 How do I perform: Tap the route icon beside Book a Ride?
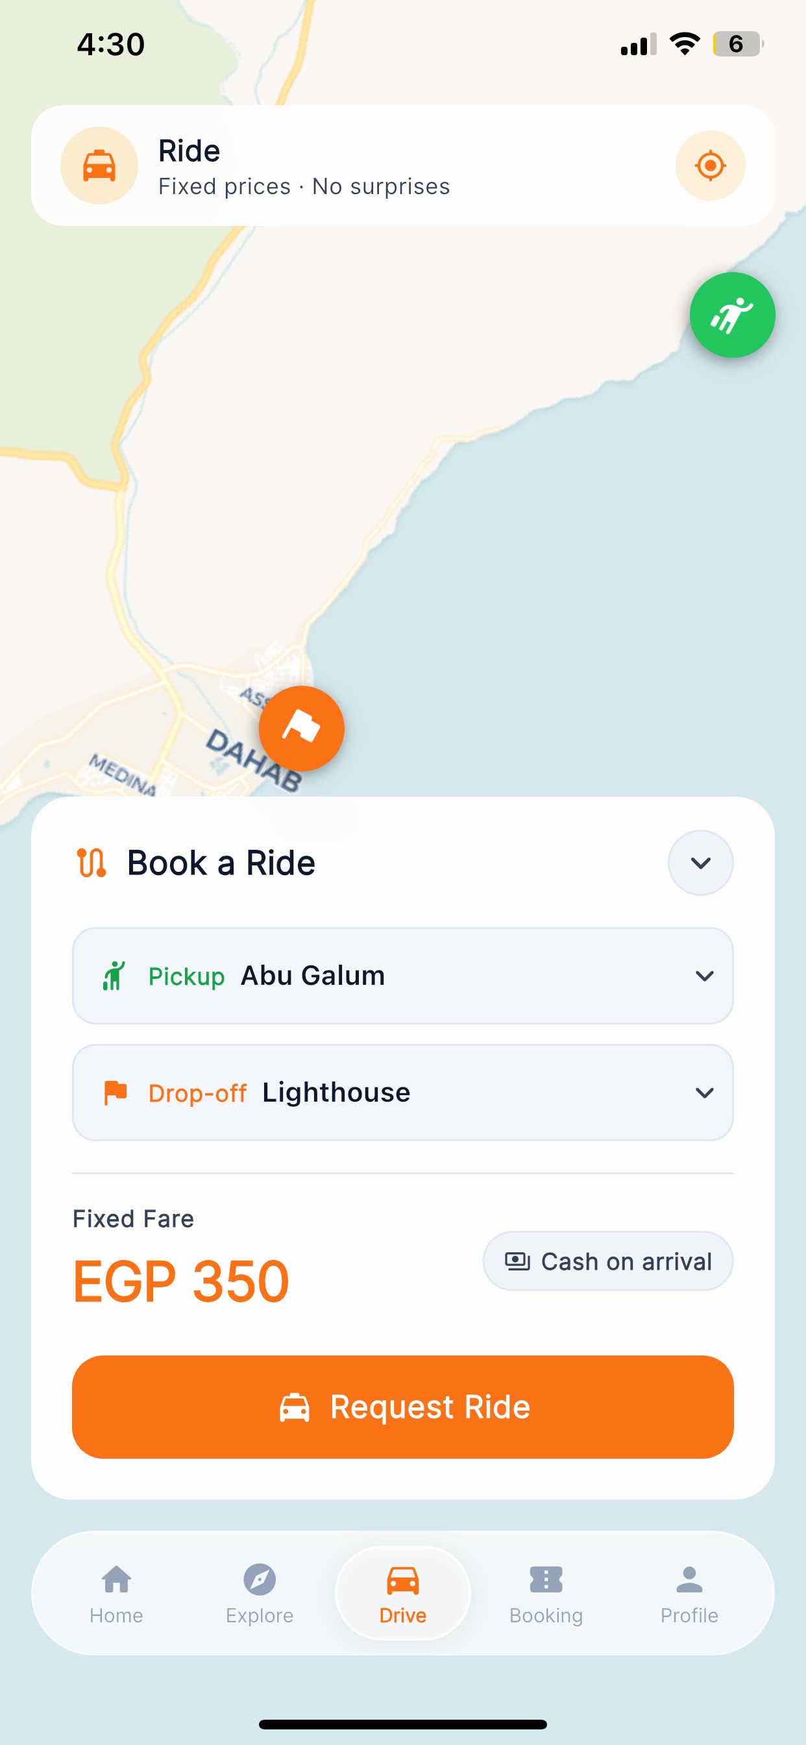(x=92, y=862)
